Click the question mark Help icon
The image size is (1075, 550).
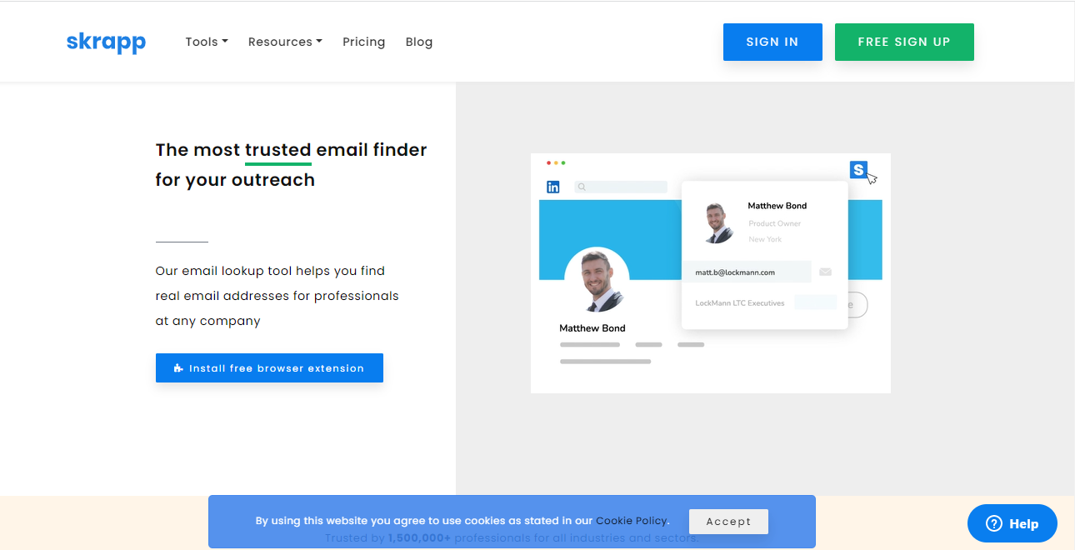click(993, 523)
